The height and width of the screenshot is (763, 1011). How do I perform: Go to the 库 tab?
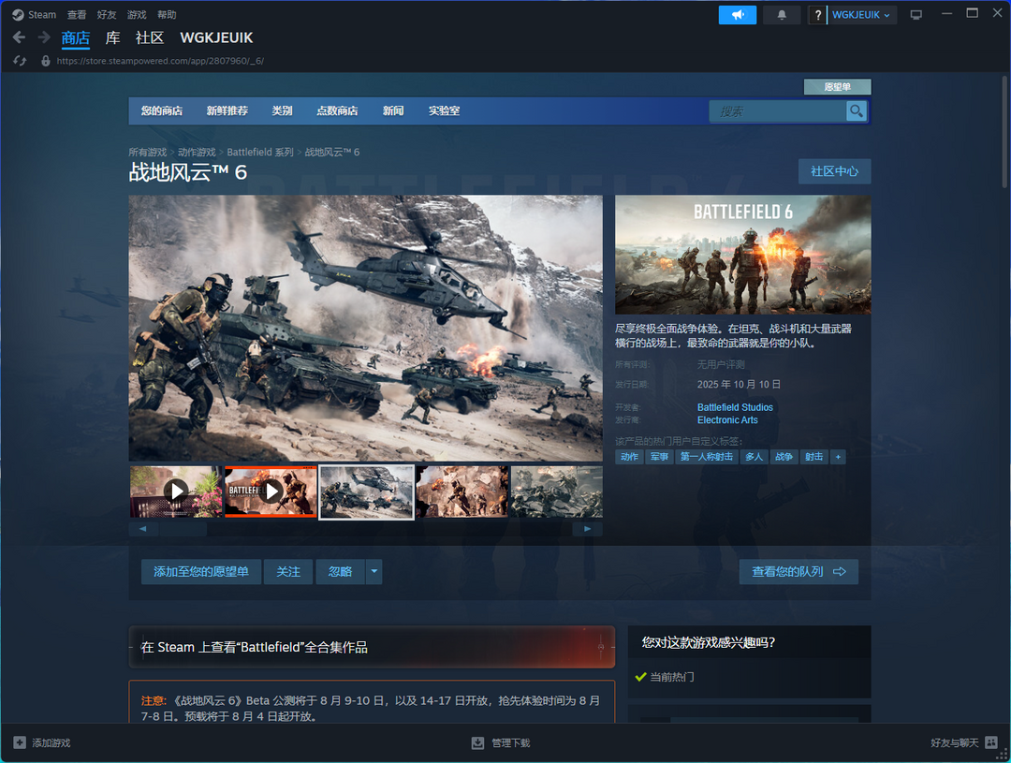click(113, 38)
